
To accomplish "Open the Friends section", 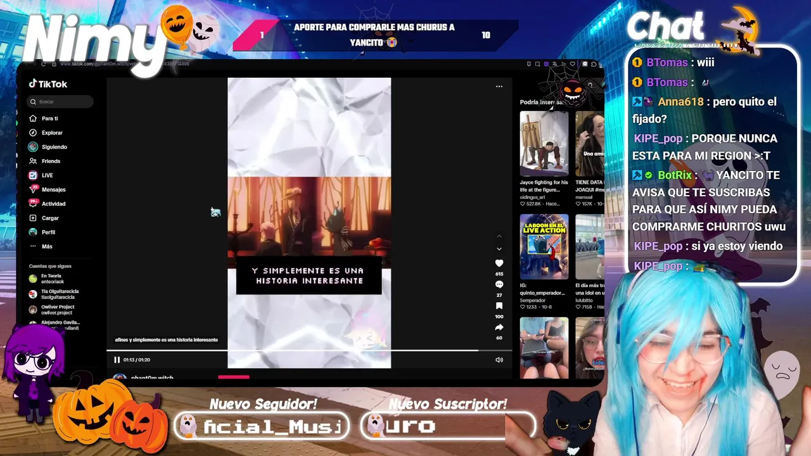I will click(44, 161).
